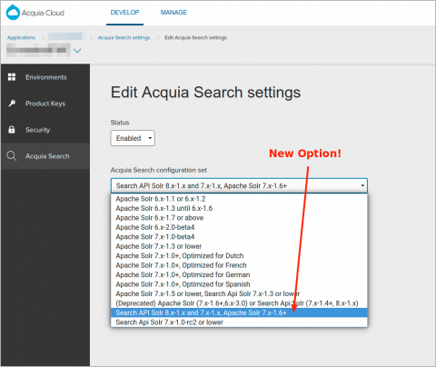
Task: Open the Status Enabled dropdown
Action: pos(133,138)
